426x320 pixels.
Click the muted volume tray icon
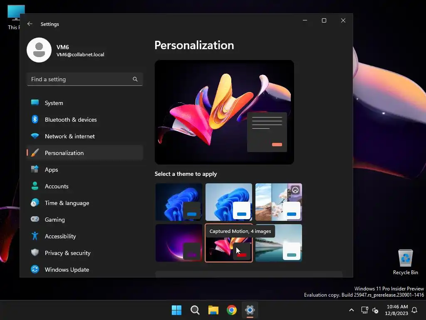(375, 310)
